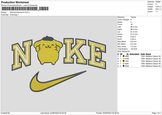This screenshot has width=162, height=115.
Task: Click the 'Up:' measurement label
Action: tap(119, 32)
